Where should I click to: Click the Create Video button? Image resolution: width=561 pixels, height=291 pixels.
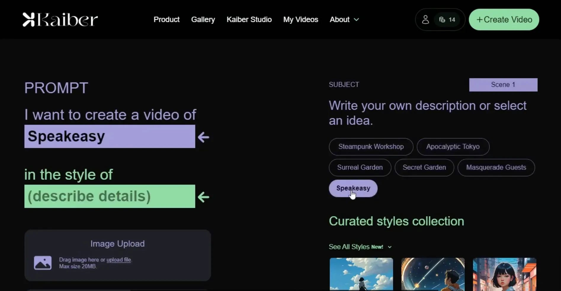coord(504,20)
